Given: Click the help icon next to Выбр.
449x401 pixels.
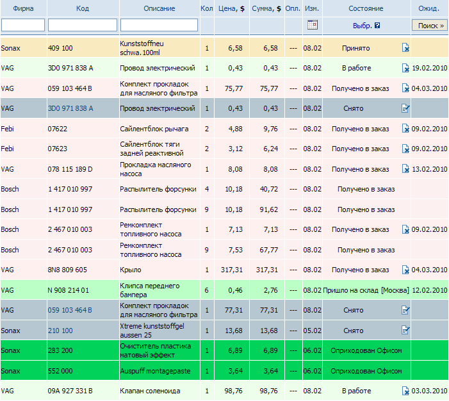Looking at the screenshot, I should pos(377,26).
